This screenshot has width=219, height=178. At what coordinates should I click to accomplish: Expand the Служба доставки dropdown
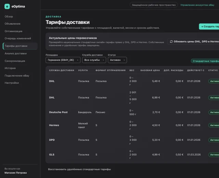coord(94,60)
